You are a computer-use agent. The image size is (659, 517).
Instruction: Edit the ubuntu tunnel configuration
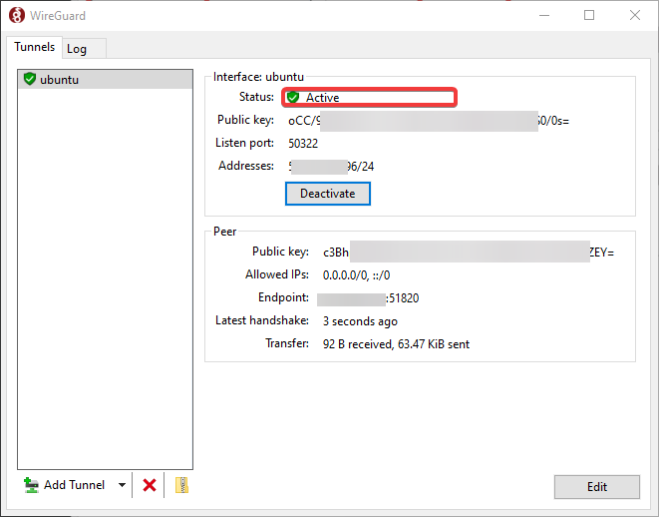pos(597,487)
